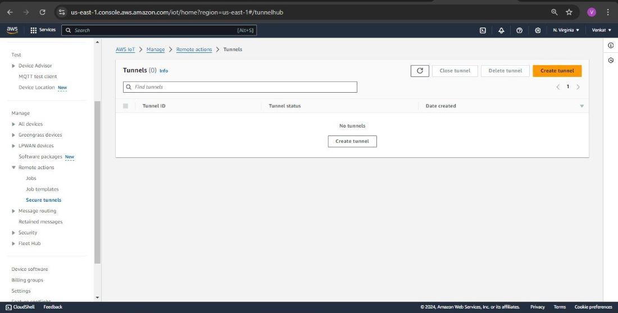This screenshot has width=618, height=313.
Task: Open MQTT test client
Action: click(38, 76)
